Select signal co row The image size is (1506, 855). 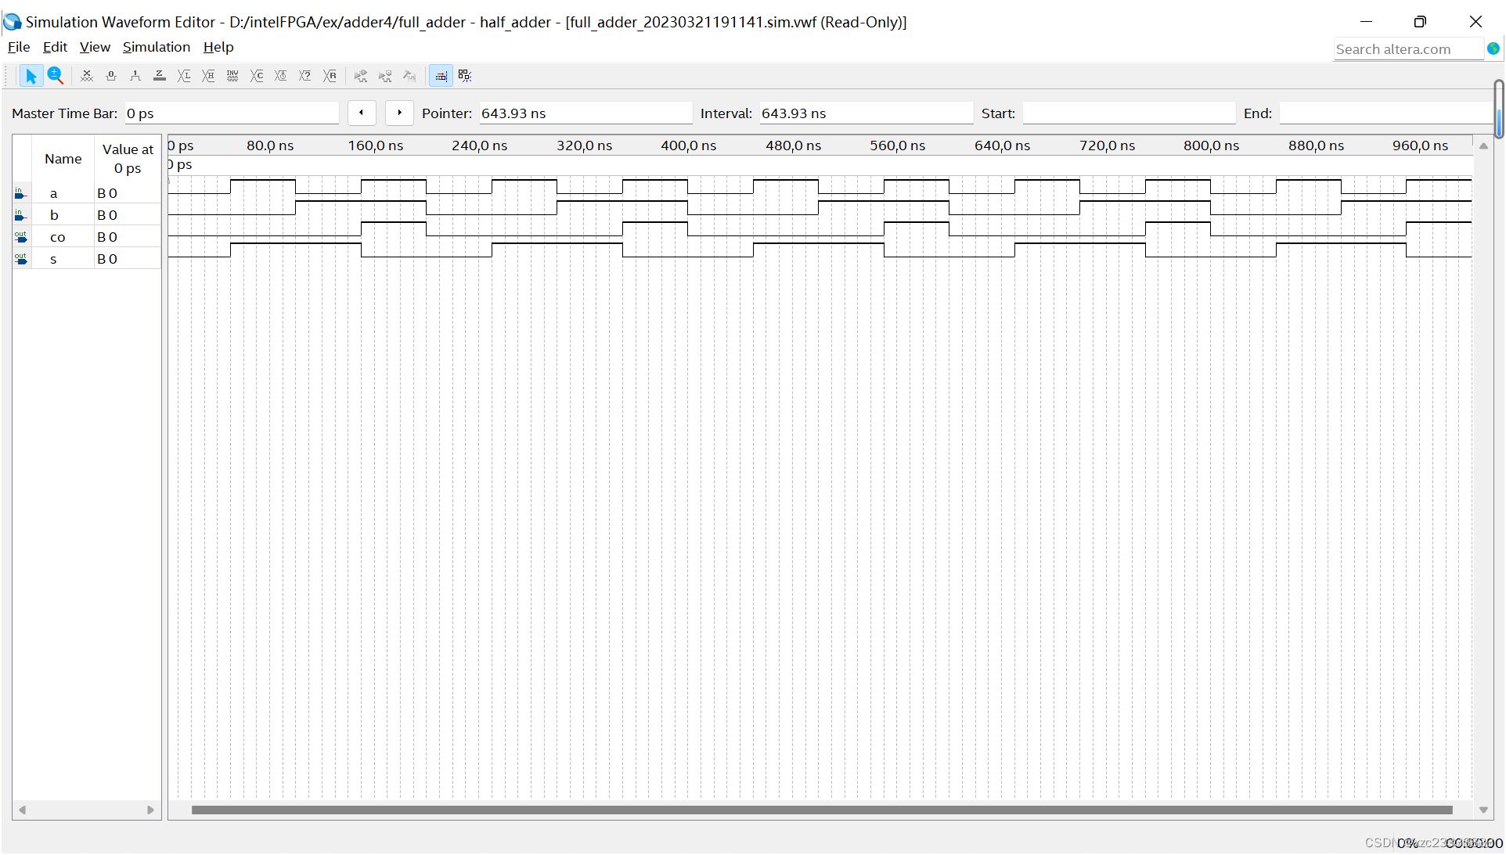[x=87, y=237]
